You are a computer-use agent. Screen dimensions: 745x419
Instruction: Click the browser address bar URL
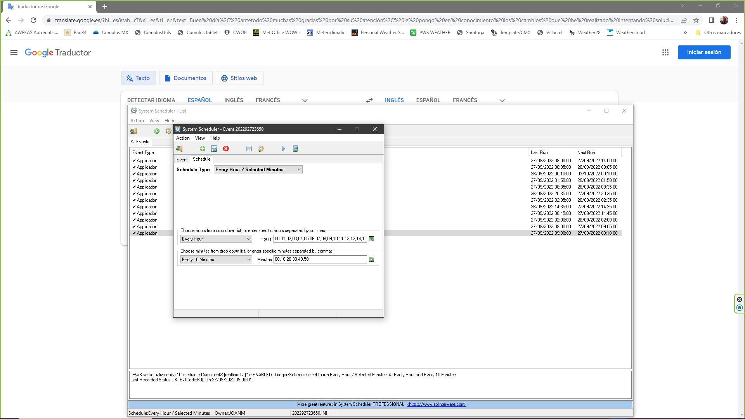[364, 20]
